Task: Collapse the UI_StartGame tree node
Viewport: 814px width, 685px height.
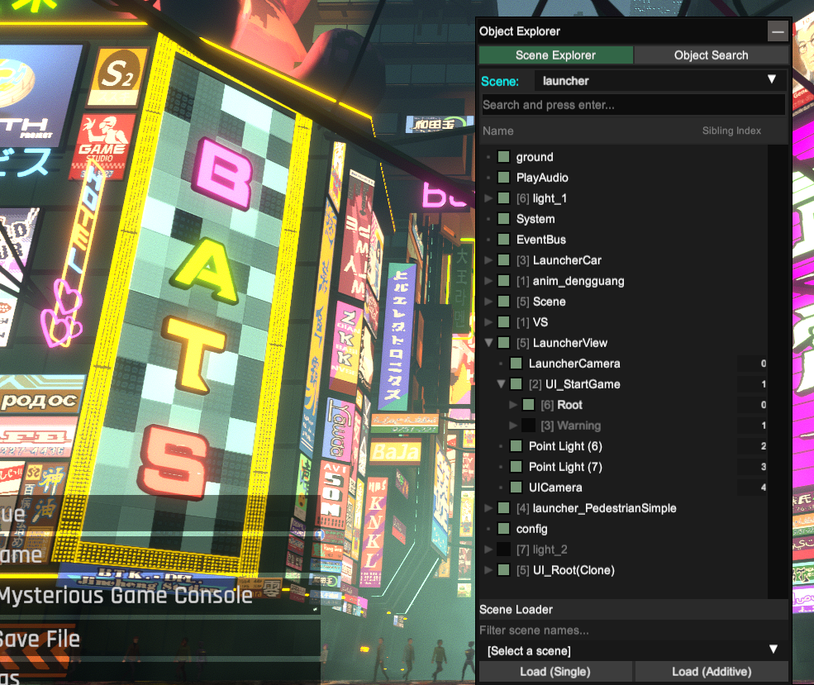Action: [501, 384]
